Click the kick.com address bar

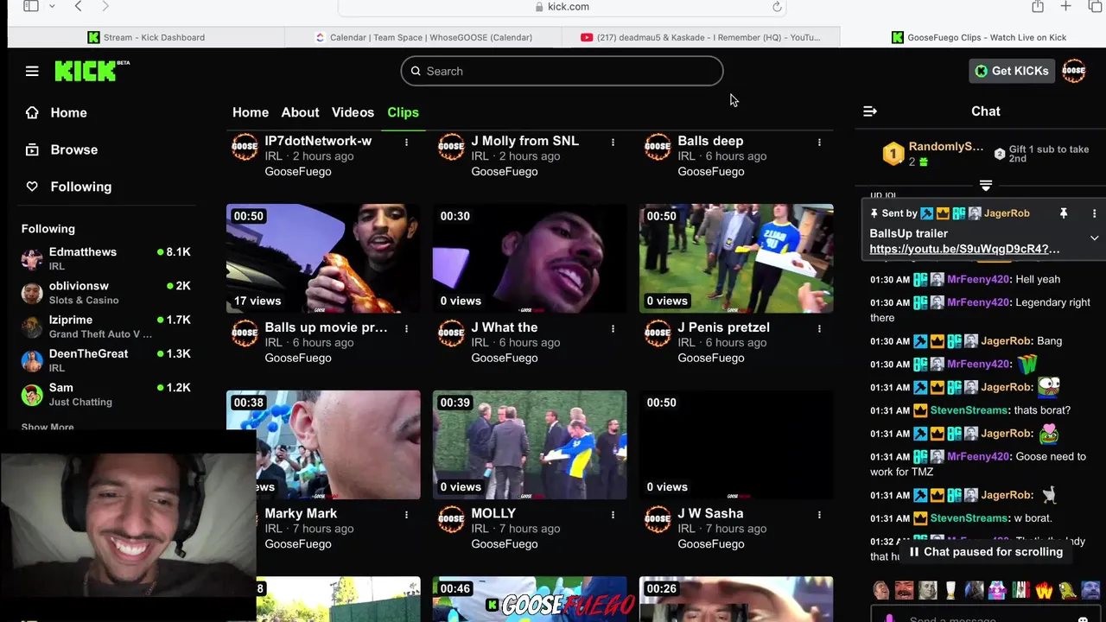tap(562, 7)
